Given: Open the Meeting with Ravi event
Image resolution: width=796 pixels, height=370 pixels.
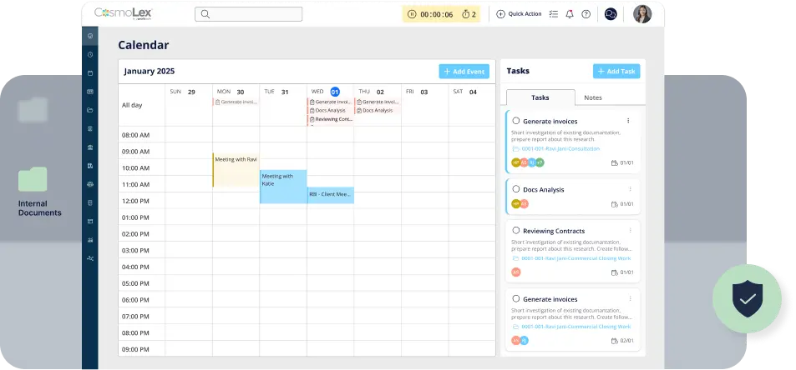Looking at the screenshot, I should coord(236,170).
